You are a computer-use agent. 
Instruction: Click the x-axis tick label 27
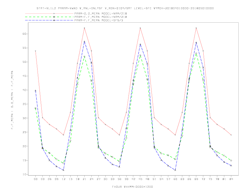point(98,179)
